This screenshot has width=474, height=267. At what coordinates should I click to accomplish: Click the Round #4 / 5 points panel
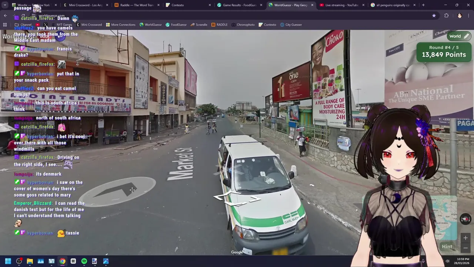coord(444,52)
